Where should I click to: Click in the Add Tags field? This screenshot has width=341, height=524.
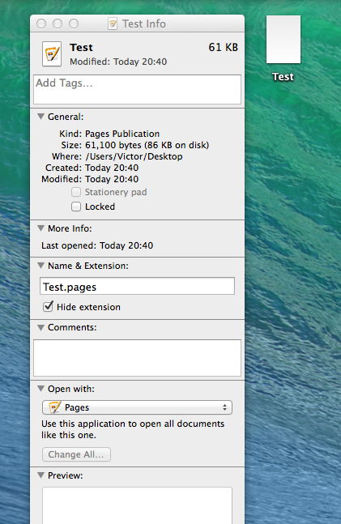pos(137,89)
